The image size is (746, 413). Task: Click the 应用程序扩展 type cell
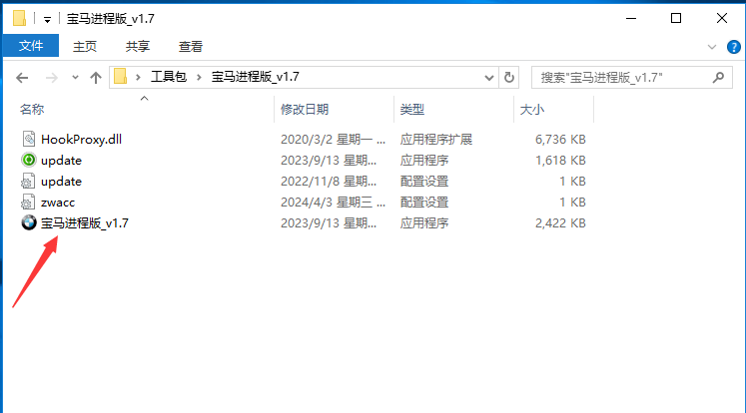(436, 140)
